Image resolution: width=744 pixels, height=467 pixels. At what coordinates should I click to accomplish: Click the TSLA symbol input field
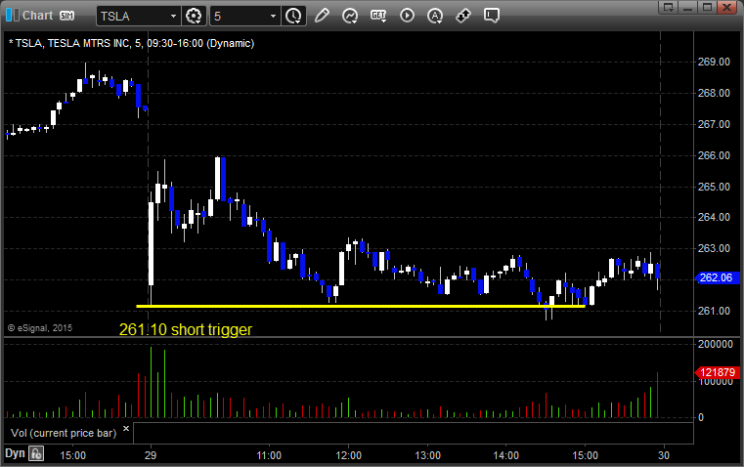click(x=133, y=16)
